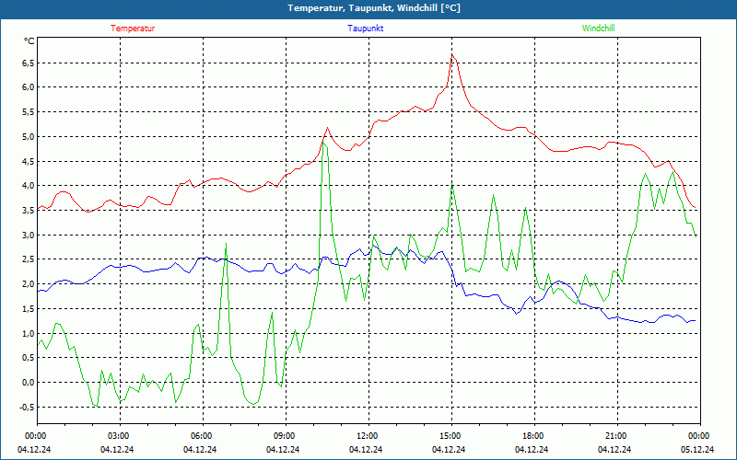Click the 2,5 y-axis value
This screenshot has height=460, width=737.
pyautogui.click(x=28, y=259)
